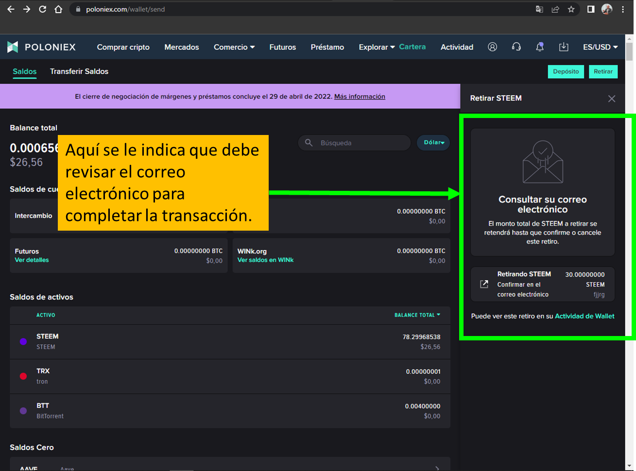Switch to the Saldos tab
The height and width of the screenshot is (471, 636).
(x=25, y=71)
